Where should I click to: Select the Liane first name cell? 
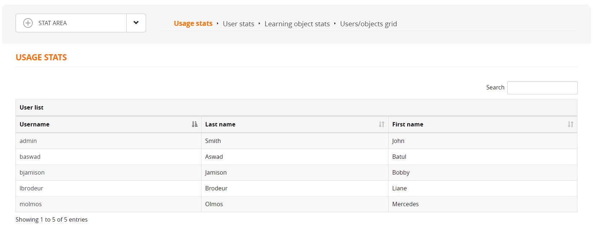tap(483, 188)
